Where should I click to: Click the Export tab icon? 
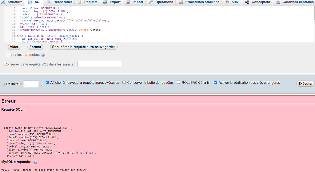coord(105,2)
